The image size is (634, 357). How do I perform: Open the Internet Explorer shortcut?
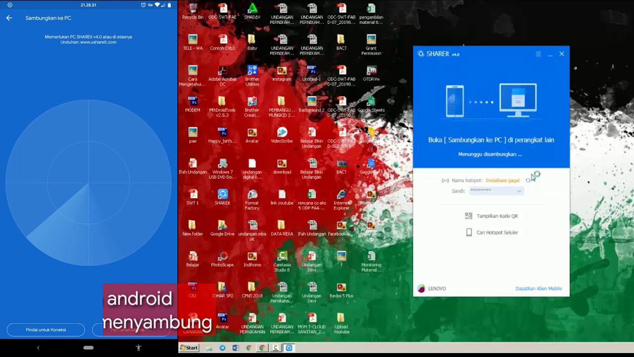pos(341,199)
